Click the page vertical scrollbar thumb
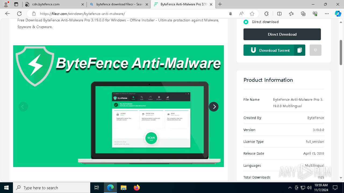Screen dimensions: 344x193 pos(341,52)
